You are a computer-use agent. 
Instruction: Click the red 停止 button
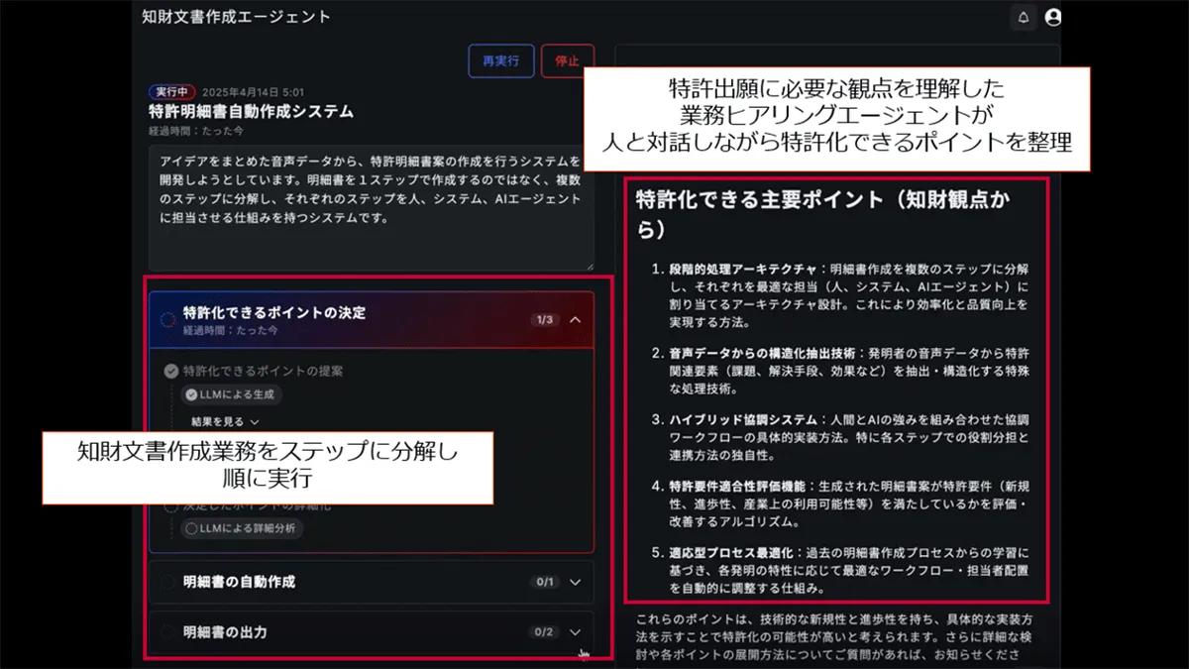coord(568,60)
